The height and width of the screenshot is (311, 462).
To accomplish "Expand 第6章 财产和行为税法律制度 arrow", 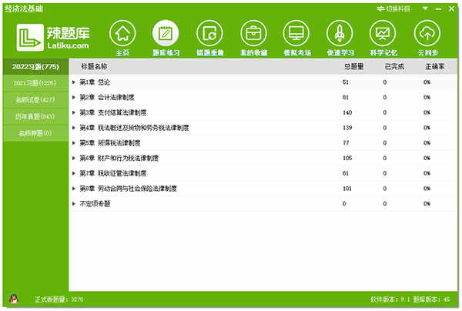I will click(x=74, y=158).
